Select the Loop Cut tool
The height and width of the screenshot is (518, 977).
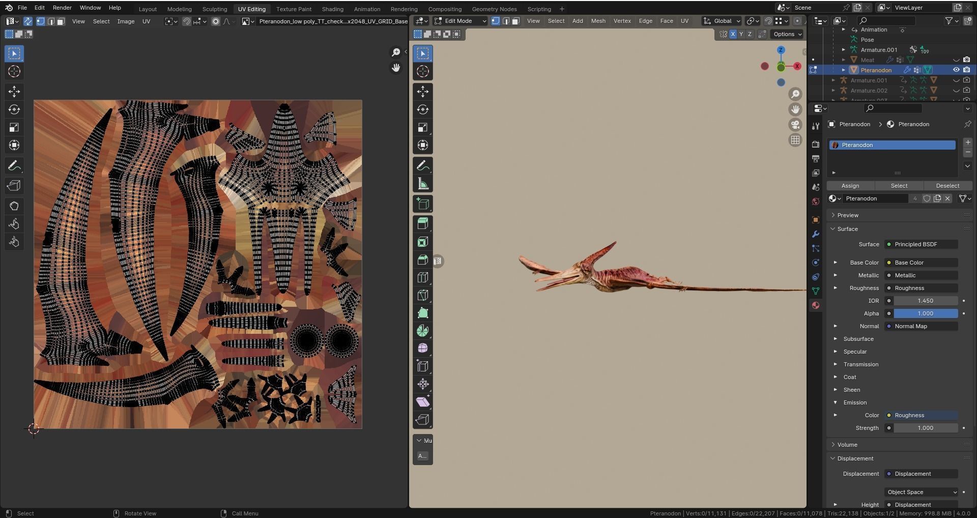pos(423,277)
